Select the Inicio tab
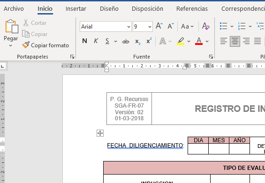Viewport: 265px width, 183px height. (x=45, y=9)
